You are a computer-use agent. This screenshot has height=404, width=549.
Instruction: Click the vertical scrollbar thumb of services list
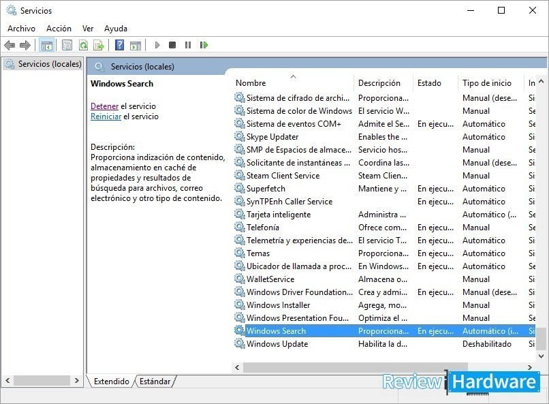point(541,338)
